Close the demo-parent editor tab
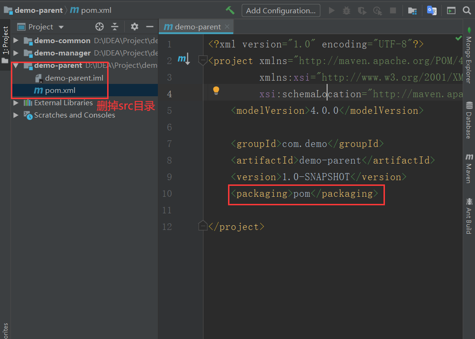The width and height of the screenshot is (475, 339). (x=227, y=27)
